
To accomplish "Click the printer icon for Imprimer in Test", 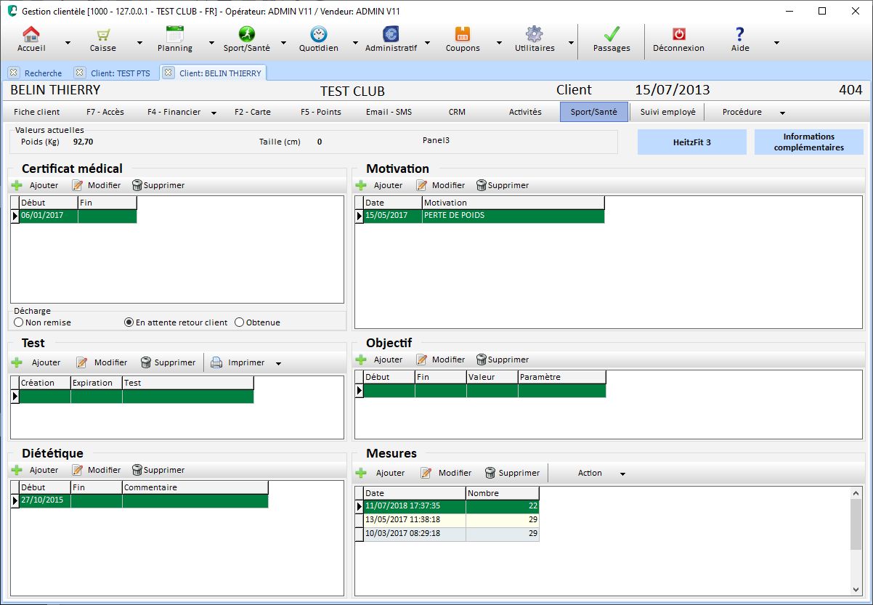I will tap(216, 362).
